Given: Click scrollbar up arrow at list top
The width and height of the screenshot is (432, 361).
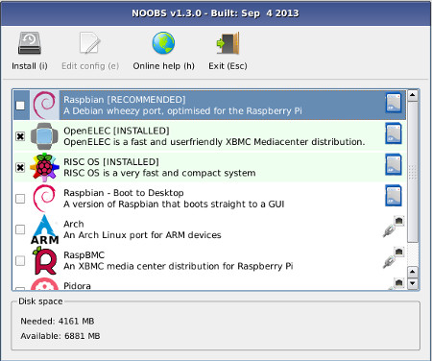Looking at the screenshot, I should (x=413, y=95).
